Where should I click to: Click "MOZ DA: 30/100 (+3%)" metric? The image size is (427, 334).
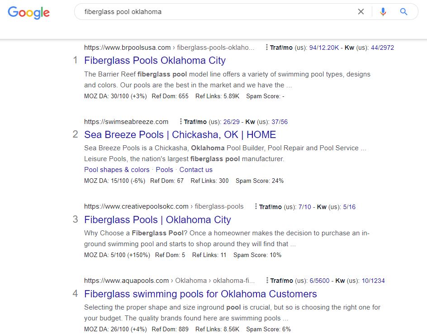tap(115, 96)
